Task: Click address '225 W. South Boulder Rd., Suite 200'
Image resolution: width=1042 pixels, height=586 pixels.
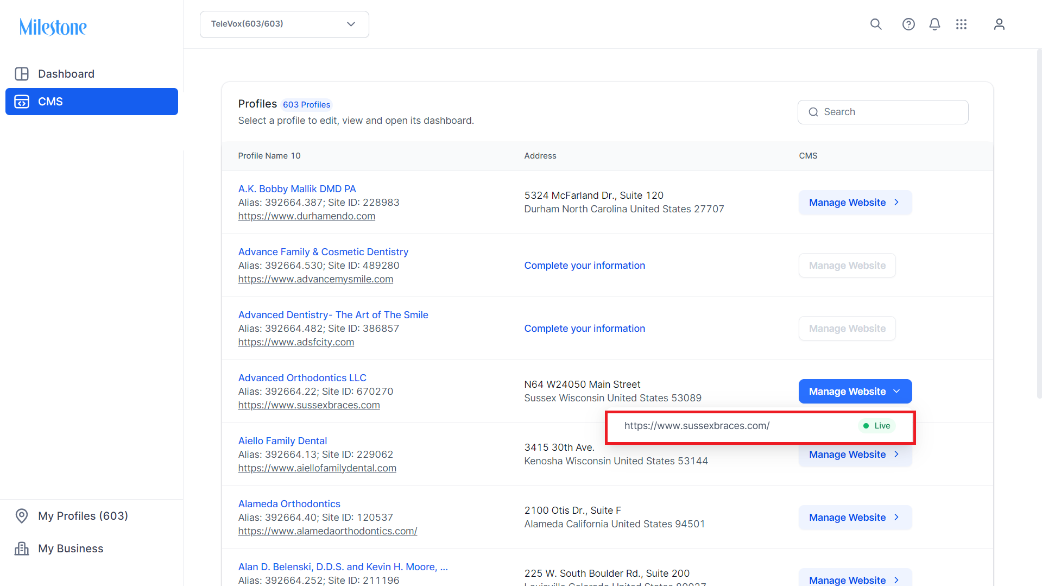Action: point(607,574)
